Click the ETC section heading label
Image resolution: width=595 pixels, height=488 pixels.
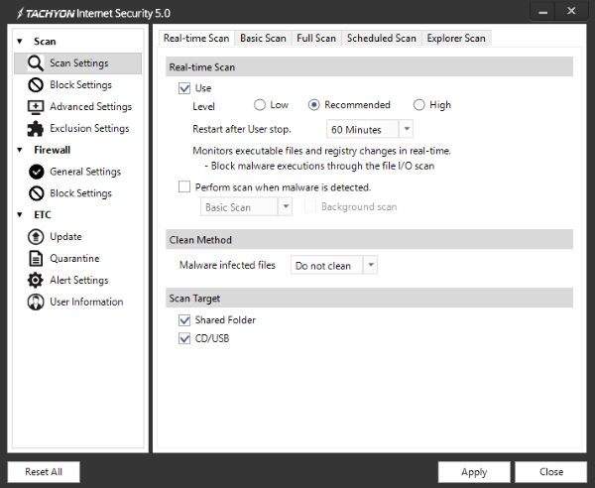click(x=43, y=215)
